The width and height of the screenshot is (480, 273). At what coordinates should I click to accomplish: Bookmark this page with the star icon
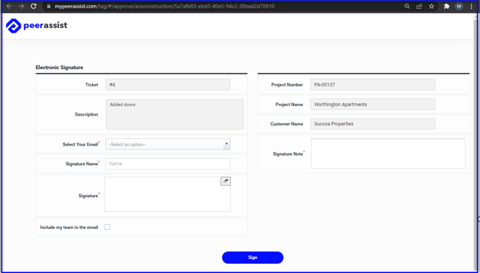tap(431, 6)
